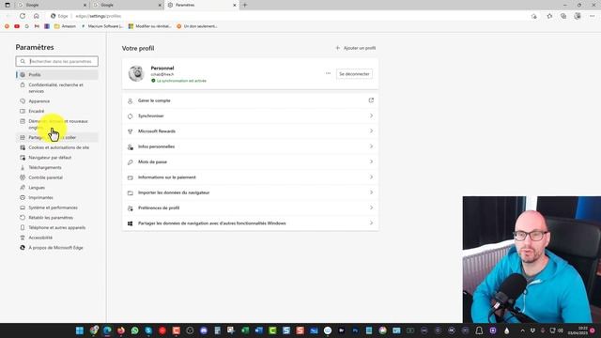Open the Apparence settings section

pos(56,101)
